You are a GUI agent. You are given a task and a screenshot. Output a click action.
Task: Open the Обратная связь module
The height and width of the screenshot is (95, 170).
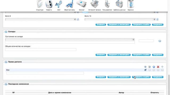70,5
